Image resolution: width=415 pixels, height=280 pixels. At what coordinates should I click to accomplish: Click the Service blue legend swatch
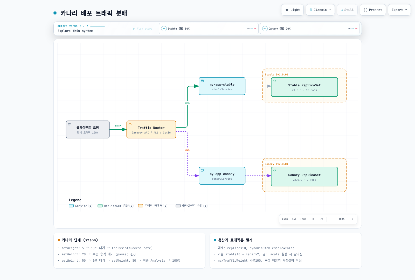point(71,206)
